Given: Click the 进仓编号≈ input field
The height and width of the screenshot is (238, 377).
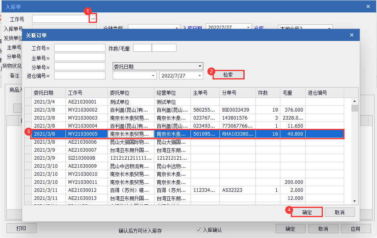Looking at the screenshot, I should [x=79, y=75].
